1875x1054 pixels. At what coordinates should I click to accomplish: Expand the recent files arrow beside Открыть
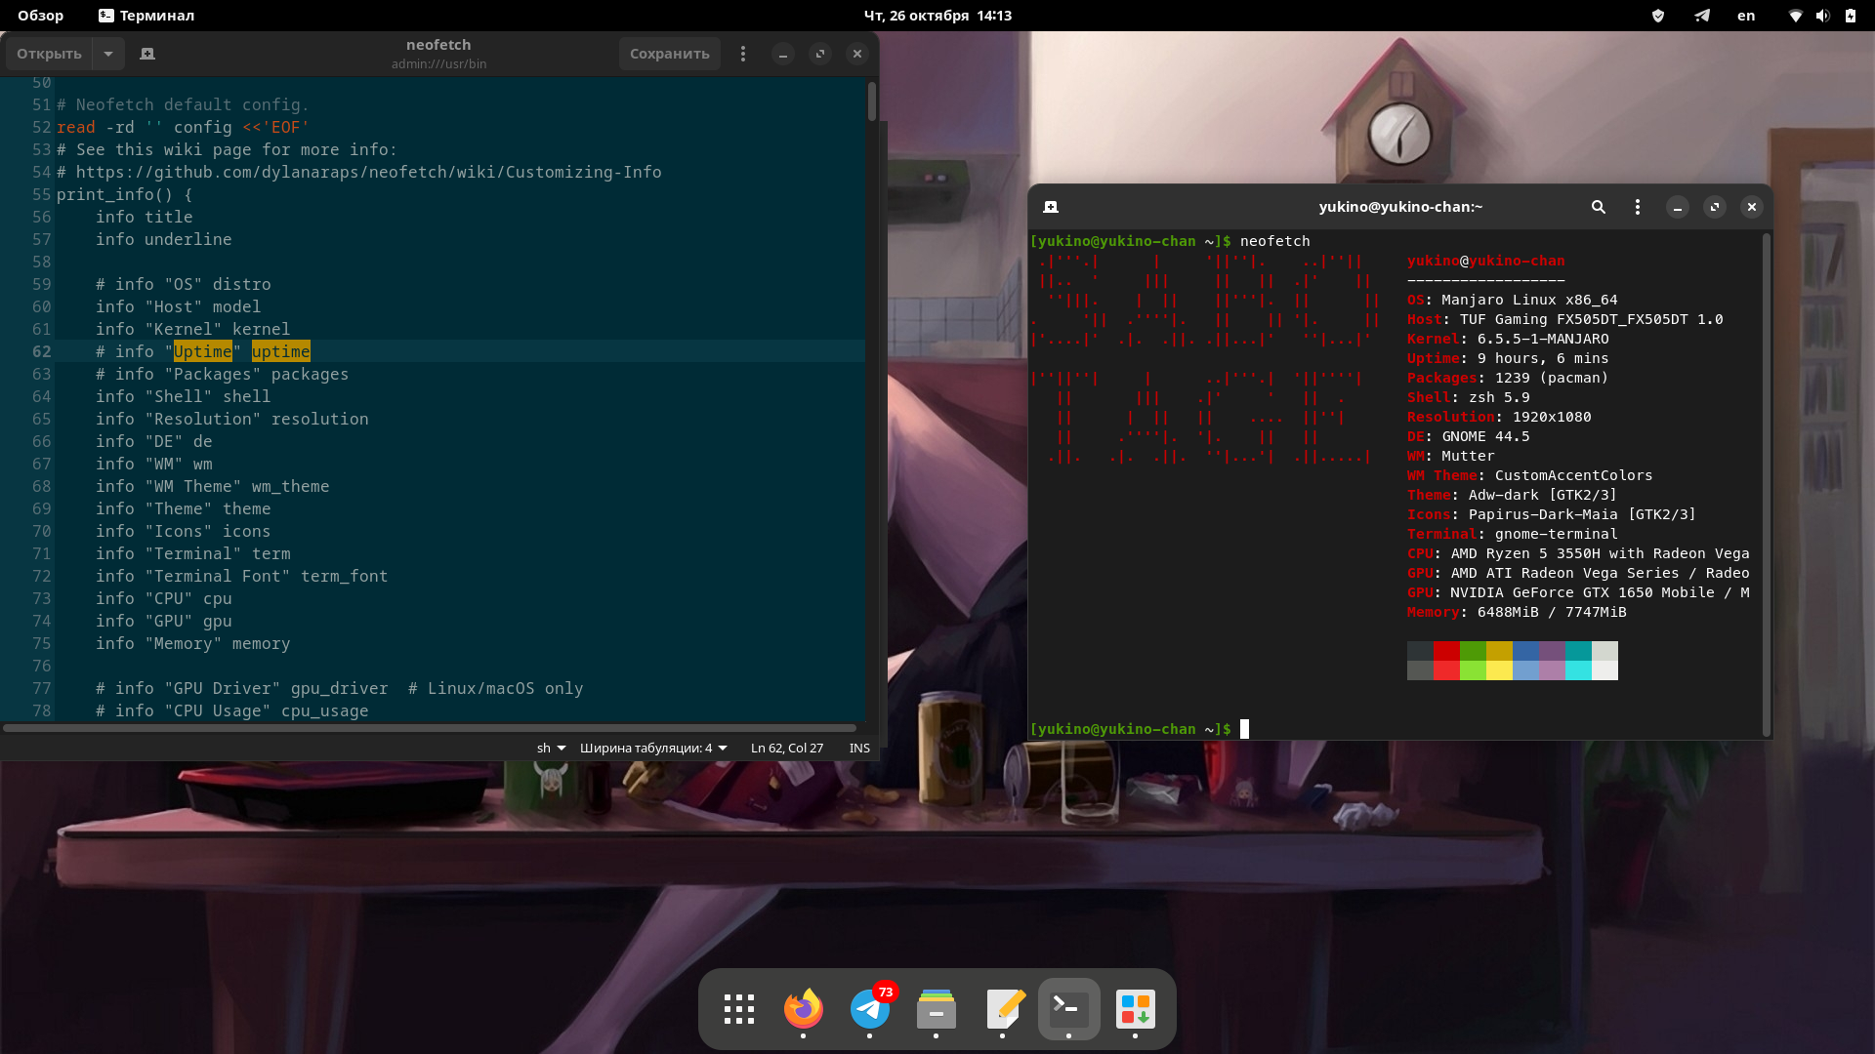[x=108, y=54]
